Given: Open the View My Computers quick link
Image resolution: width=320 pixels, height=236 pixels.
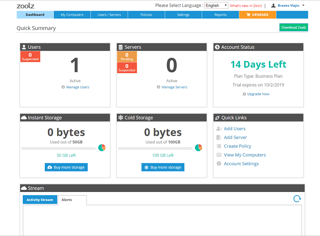Looking at the screenshot, I should [245, 155].
